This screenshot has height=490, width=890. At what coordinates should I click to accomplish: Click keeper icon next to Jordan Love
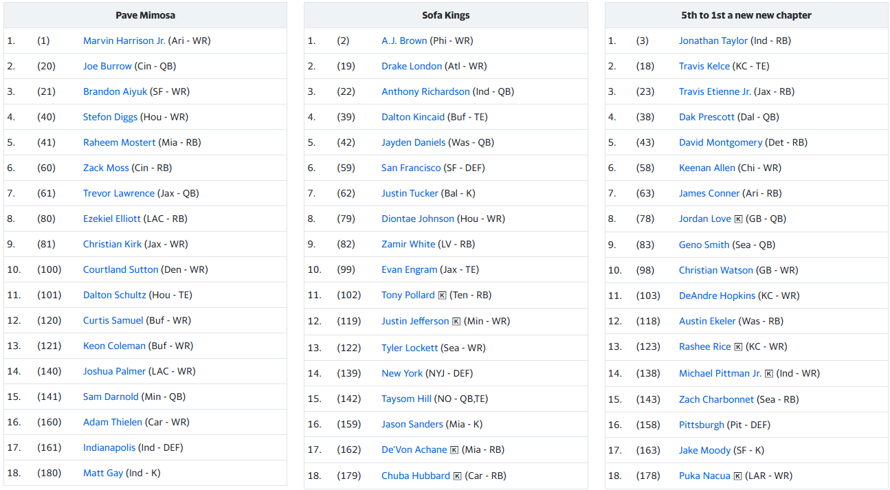[x=738, y=219]
